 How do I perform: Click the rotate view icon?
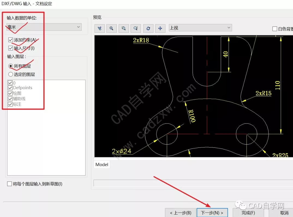tap(148, 28)
